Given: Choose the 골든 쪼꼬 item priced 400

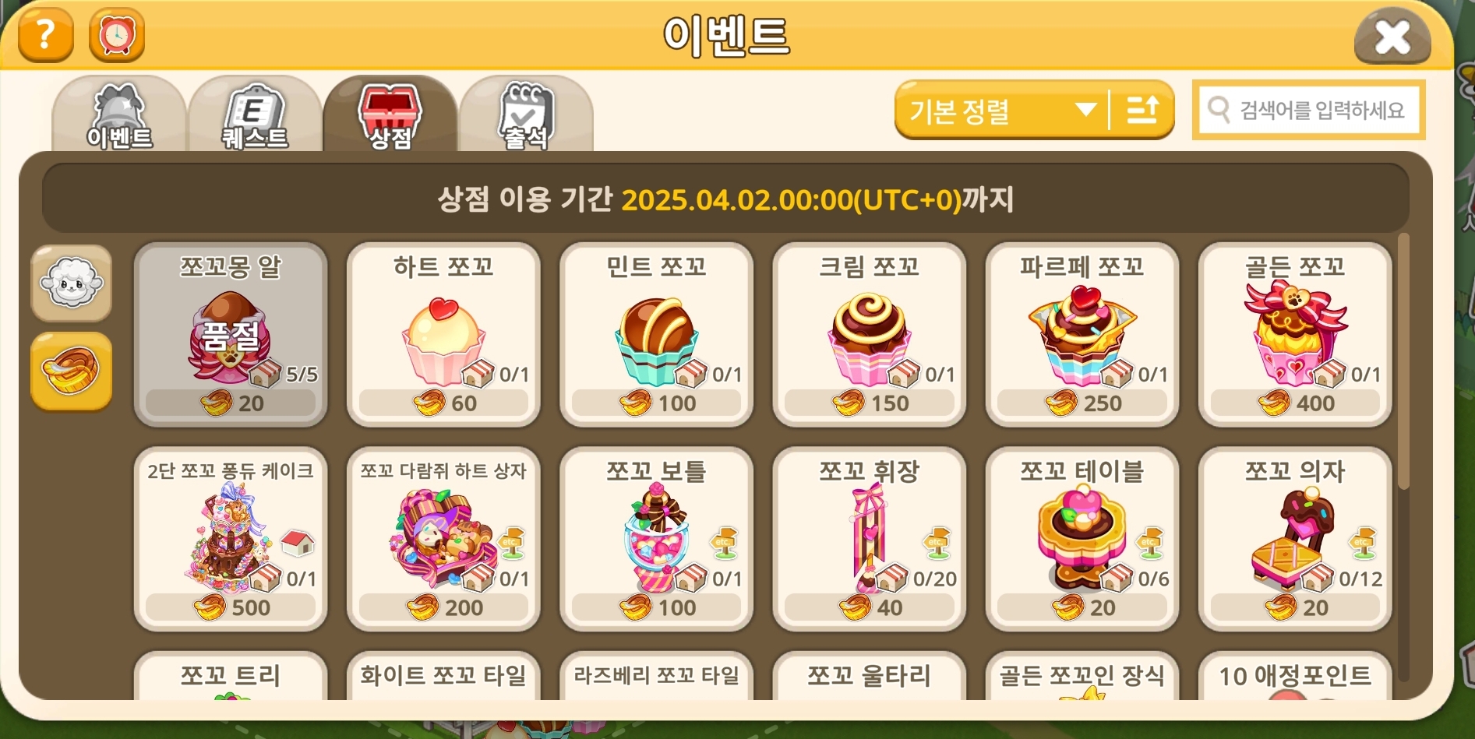Looking at the screenshot, I should click(1295, 335).
